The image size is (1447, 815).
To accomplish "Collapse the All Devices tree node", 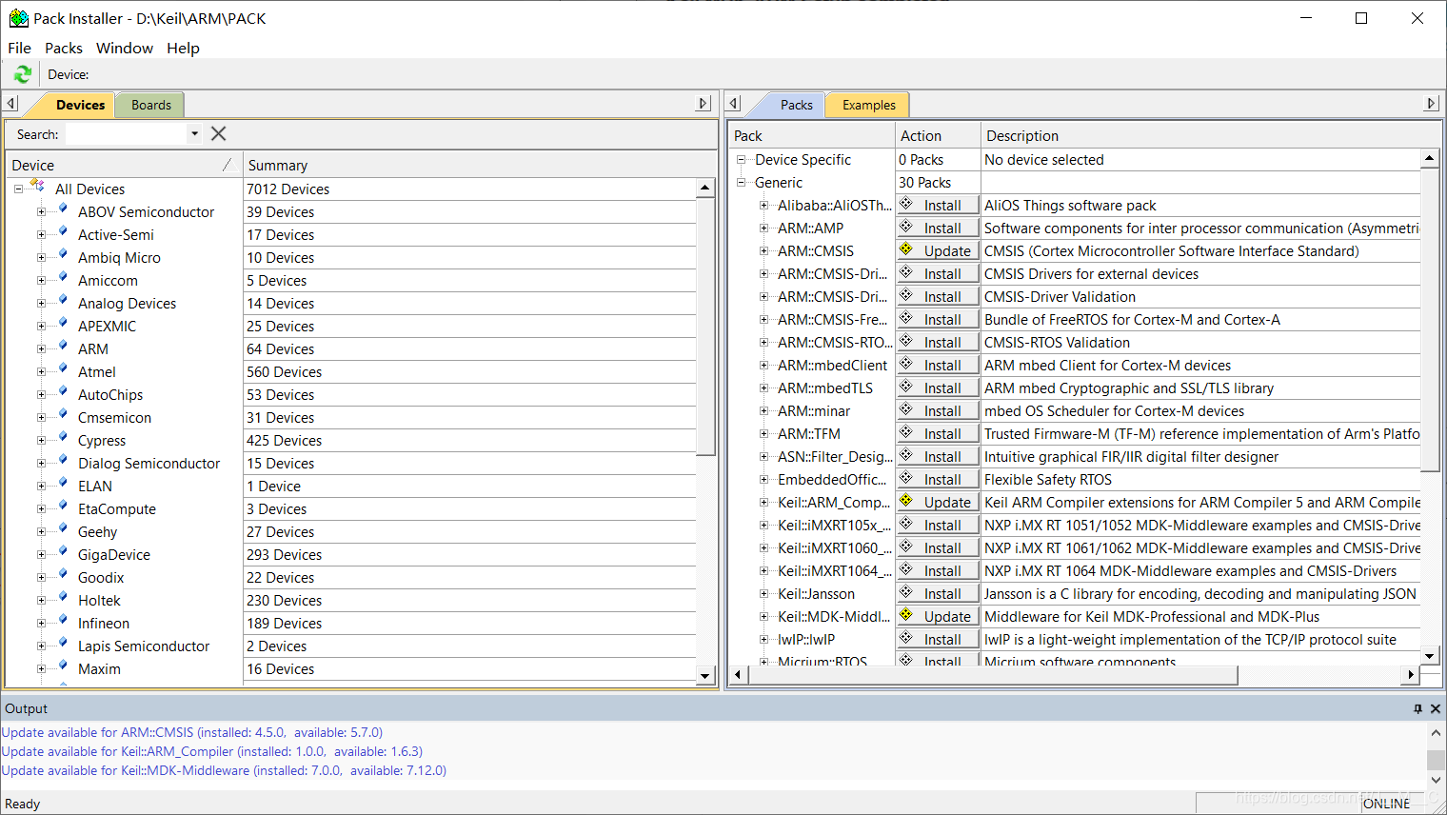I will click(x=18, y=189).
